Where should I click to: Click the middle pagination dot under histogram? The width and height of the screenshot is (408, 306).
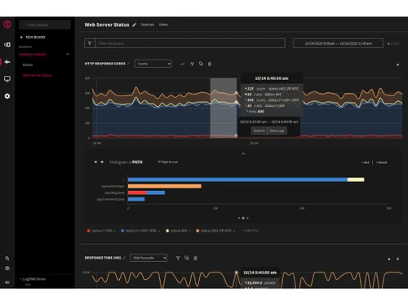pos(243,218)
